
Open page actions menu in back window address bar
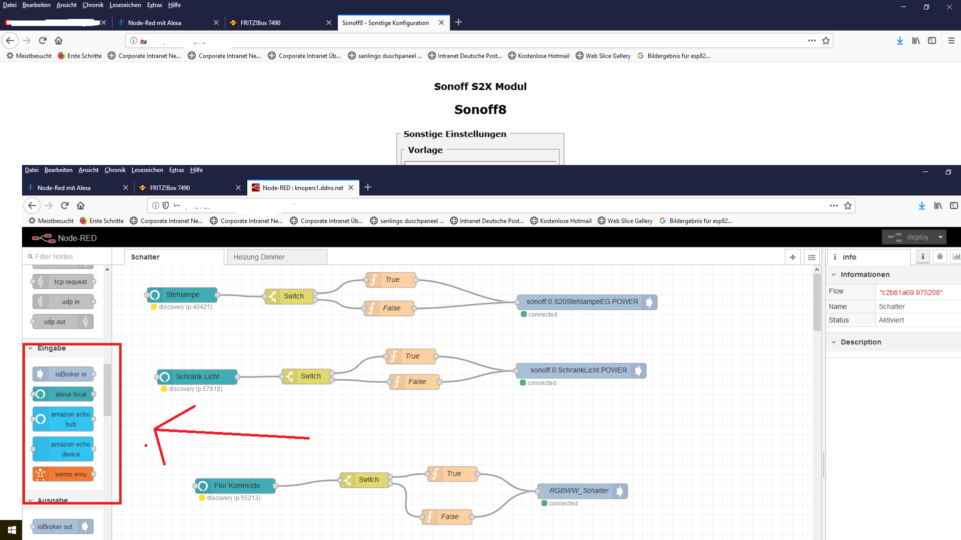[x=811, y=40]
